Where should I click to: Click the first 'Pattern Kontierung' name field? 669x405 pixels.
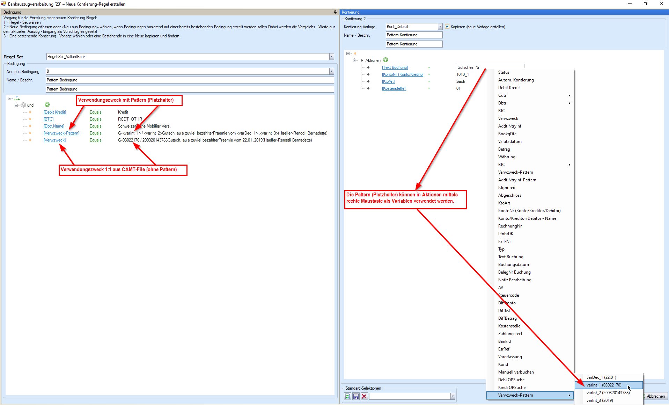pos(414,35)
